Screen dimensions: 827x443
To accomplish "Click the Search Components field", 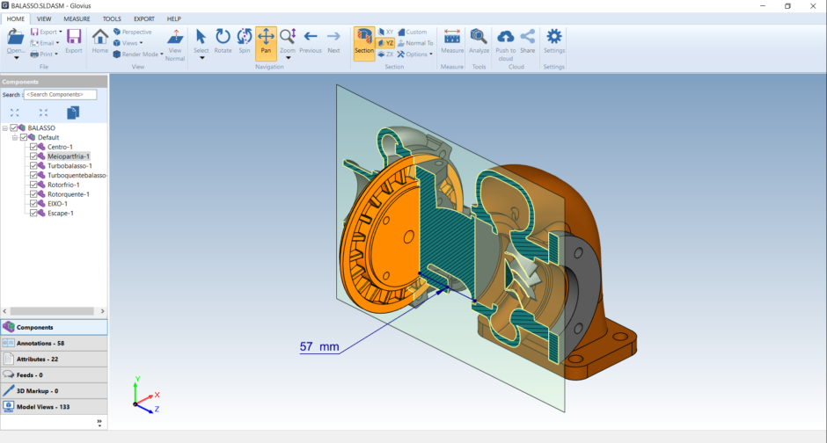I will coord(60,95).
